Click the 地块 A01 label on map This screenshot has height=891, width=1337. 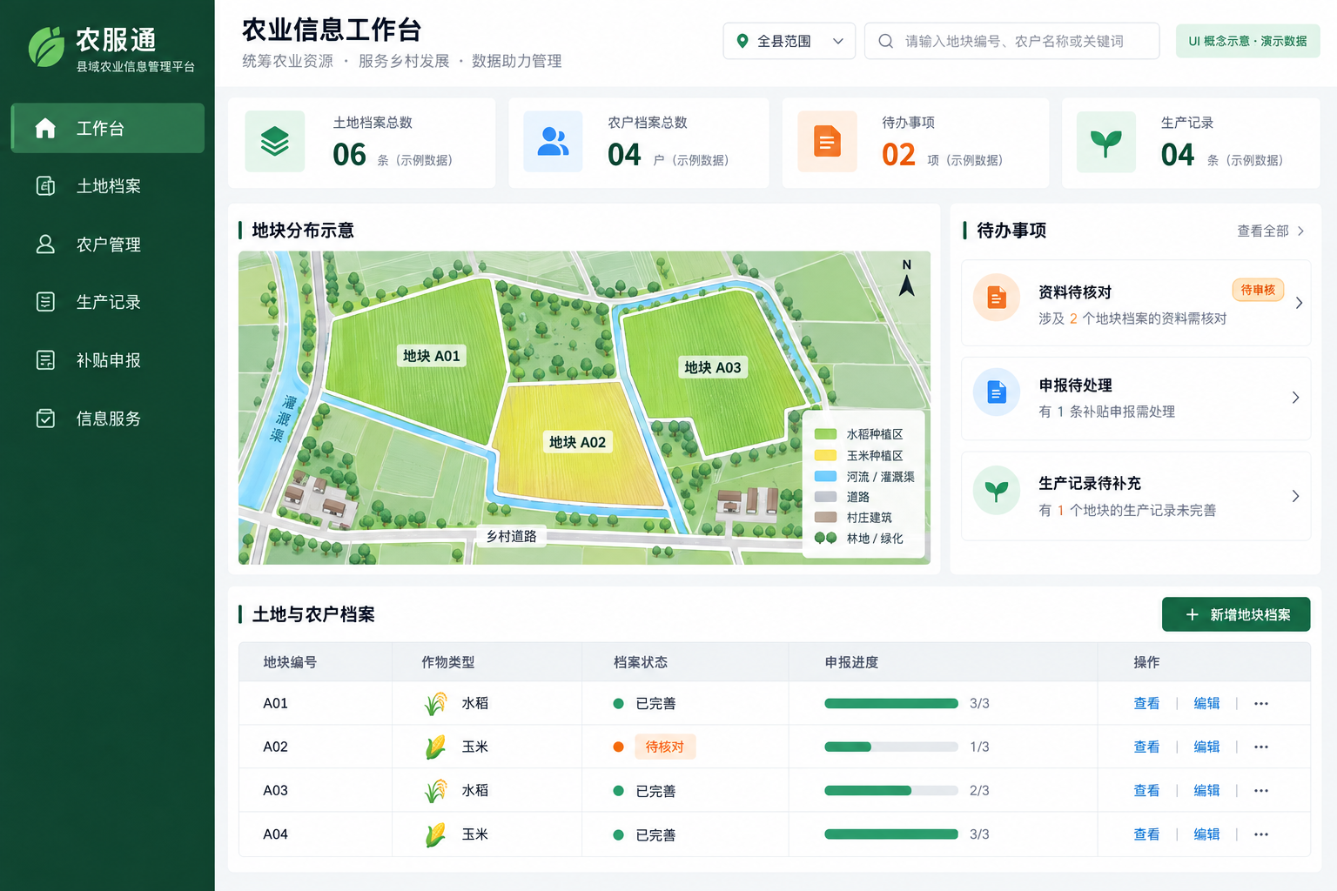pyautogui.click(x=432, y=356)
